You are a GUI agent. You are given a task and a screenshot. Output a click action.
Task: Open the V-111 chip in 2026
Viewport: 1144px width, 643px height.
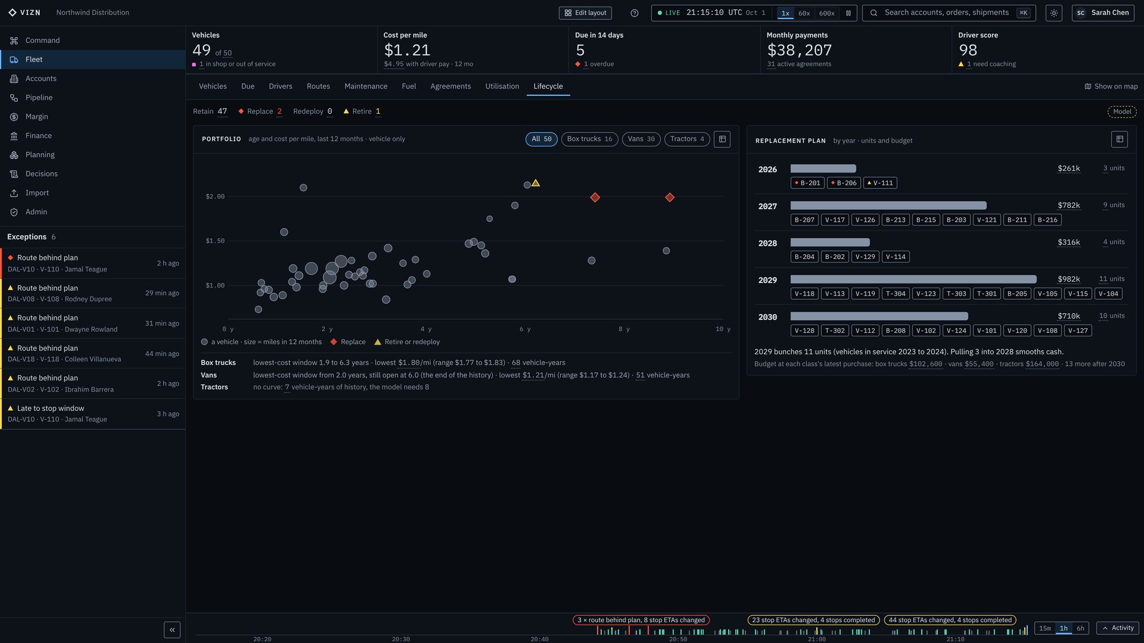point(880,183)
